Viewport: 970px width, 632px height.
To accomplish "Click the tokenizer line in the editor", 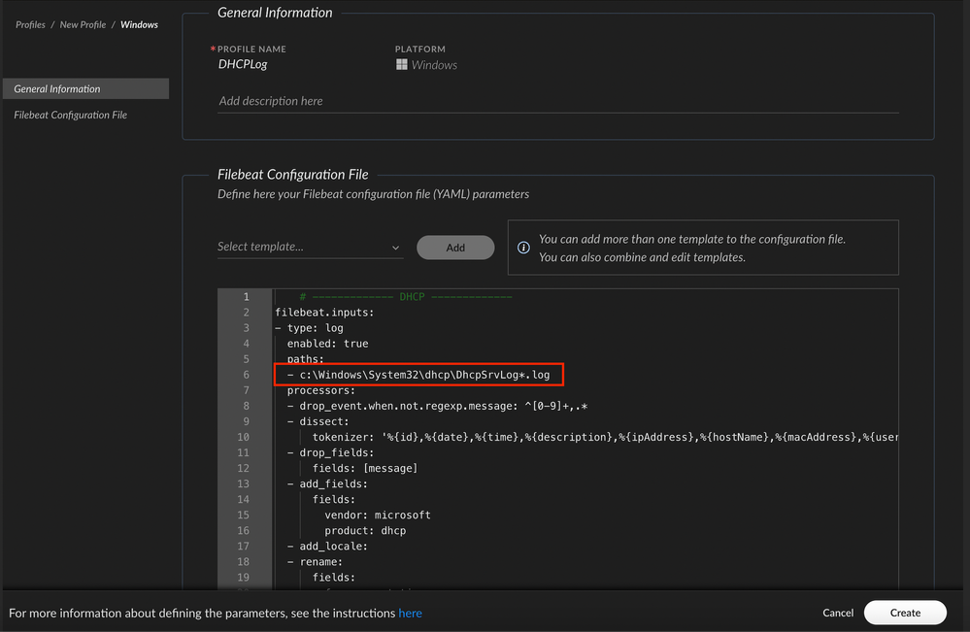I will [583, 437].
